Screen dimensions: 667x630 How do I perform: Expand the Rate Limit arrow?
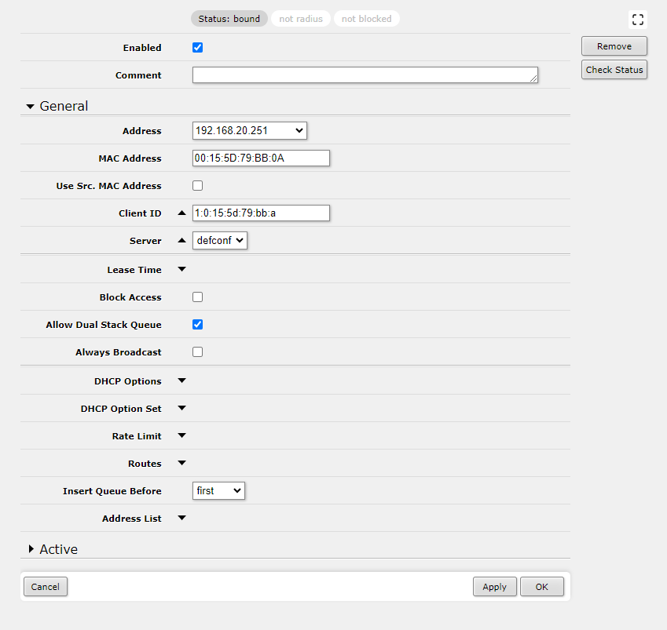click(x=181, y=435)
